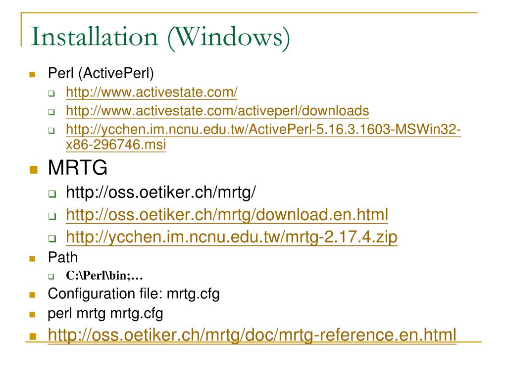Select the Configuration file: mrtg.cfg line
Viewport: 507px width, 380px height.
point(134,294)
